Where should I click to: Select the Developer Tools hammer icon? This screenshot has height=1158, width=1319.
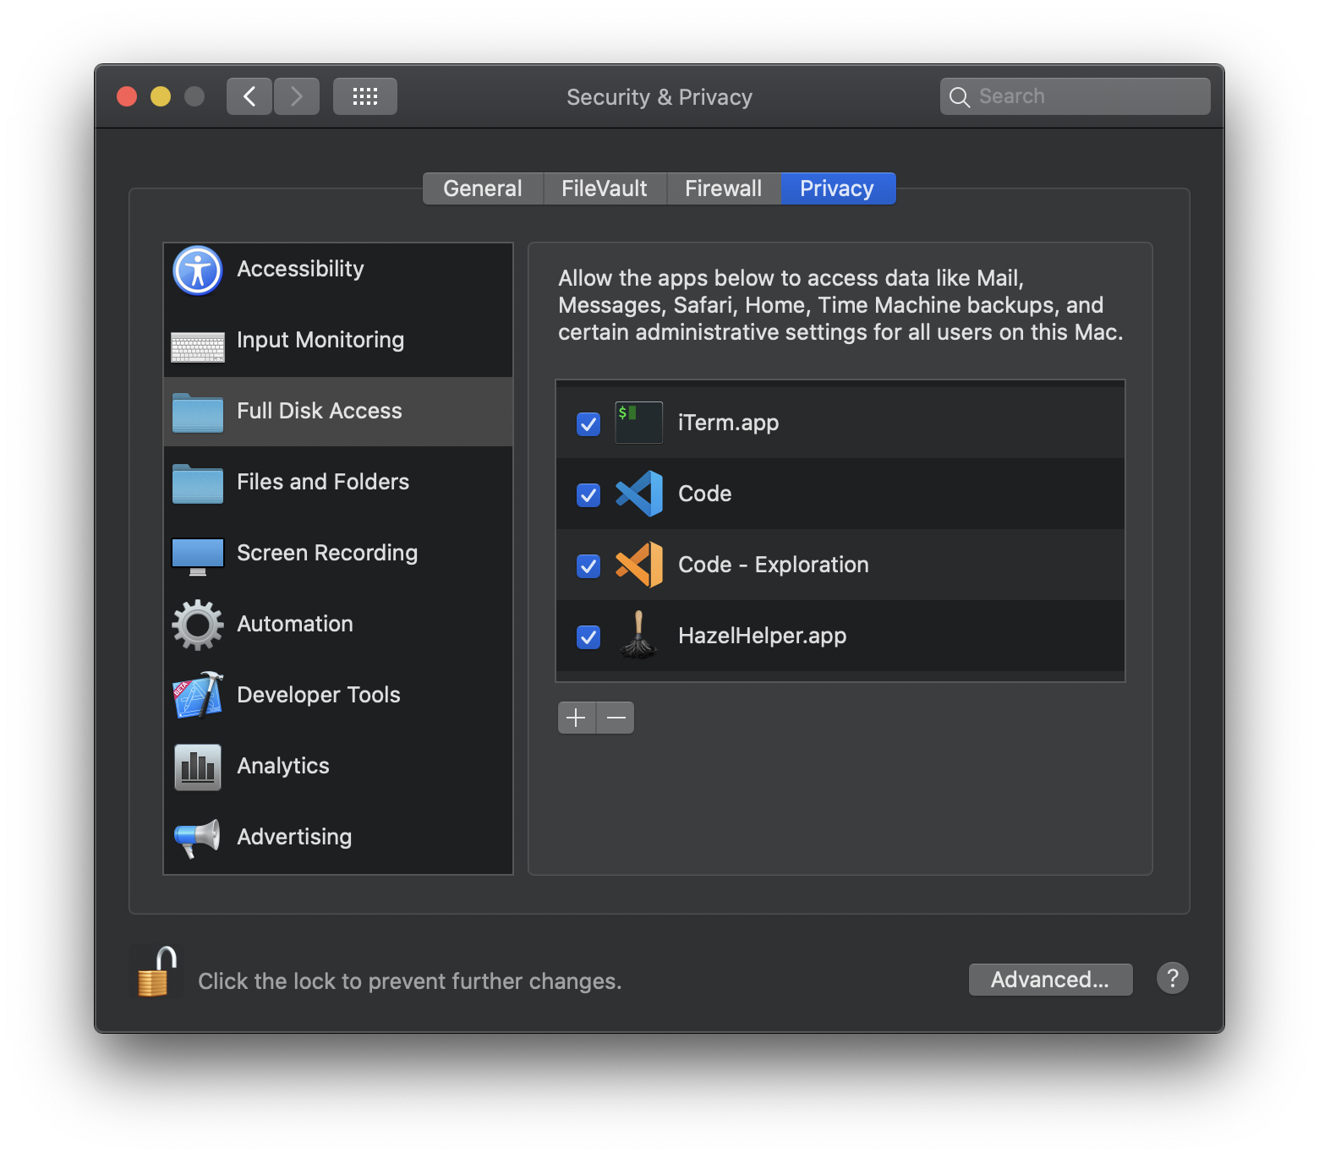[197, 696]
